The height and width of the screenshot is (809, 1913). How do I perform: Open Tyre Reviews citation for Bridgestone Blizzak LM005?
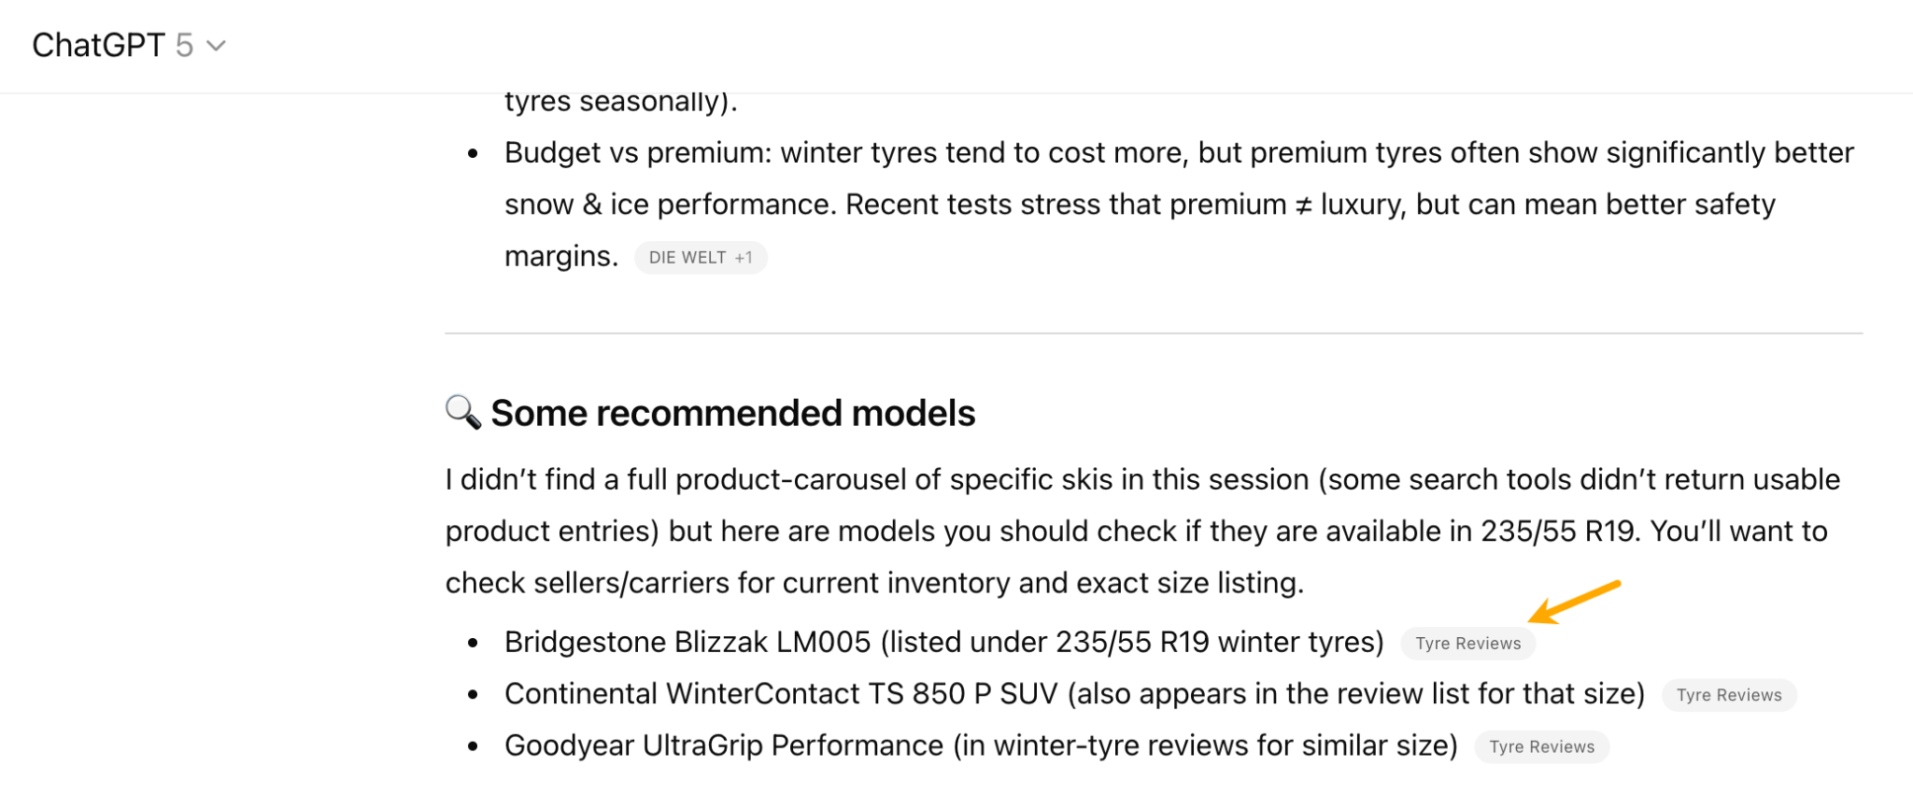pyautogui.click(x=1467, y=643)
